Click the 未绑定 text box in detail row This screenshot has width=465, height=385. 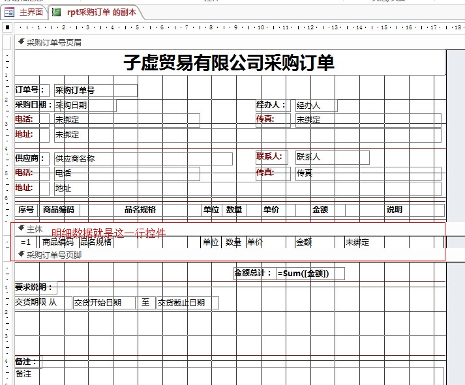coord(394,242)
